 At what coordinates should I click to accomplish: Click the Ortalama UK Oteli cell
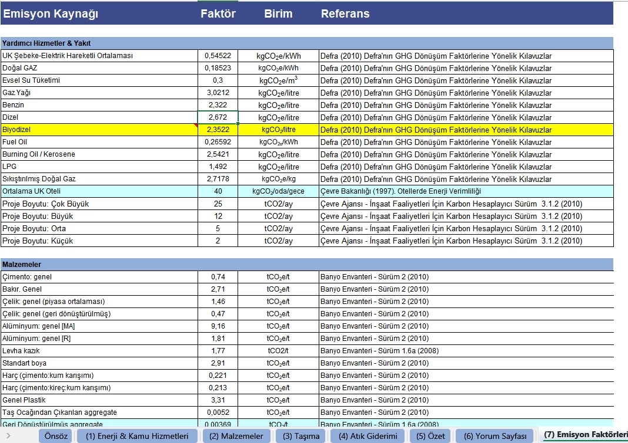99,191
